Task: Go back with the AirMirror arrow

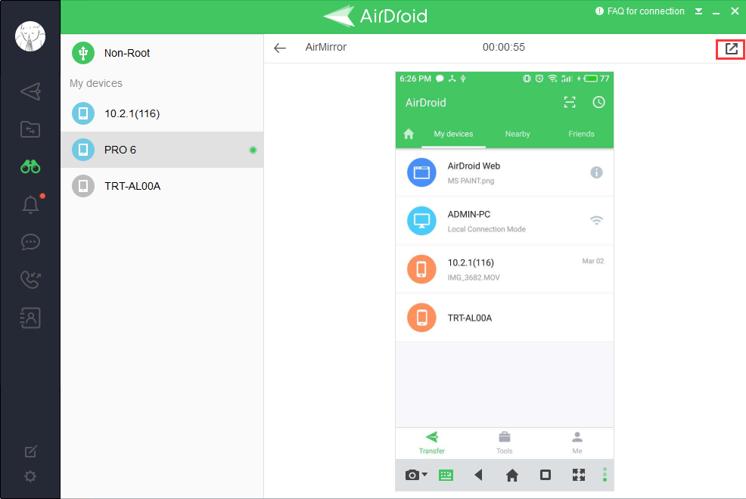Action: pos(280,48)
